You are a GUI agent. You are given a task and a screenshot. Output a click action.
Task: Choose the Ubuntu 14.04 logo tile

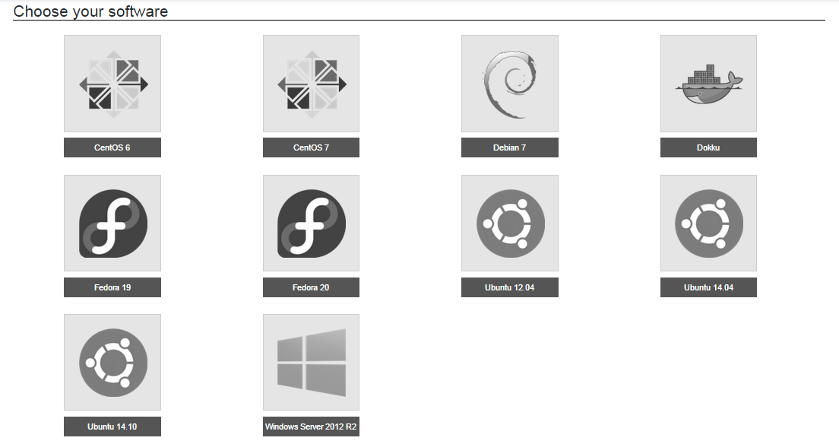tap(708, 224)
